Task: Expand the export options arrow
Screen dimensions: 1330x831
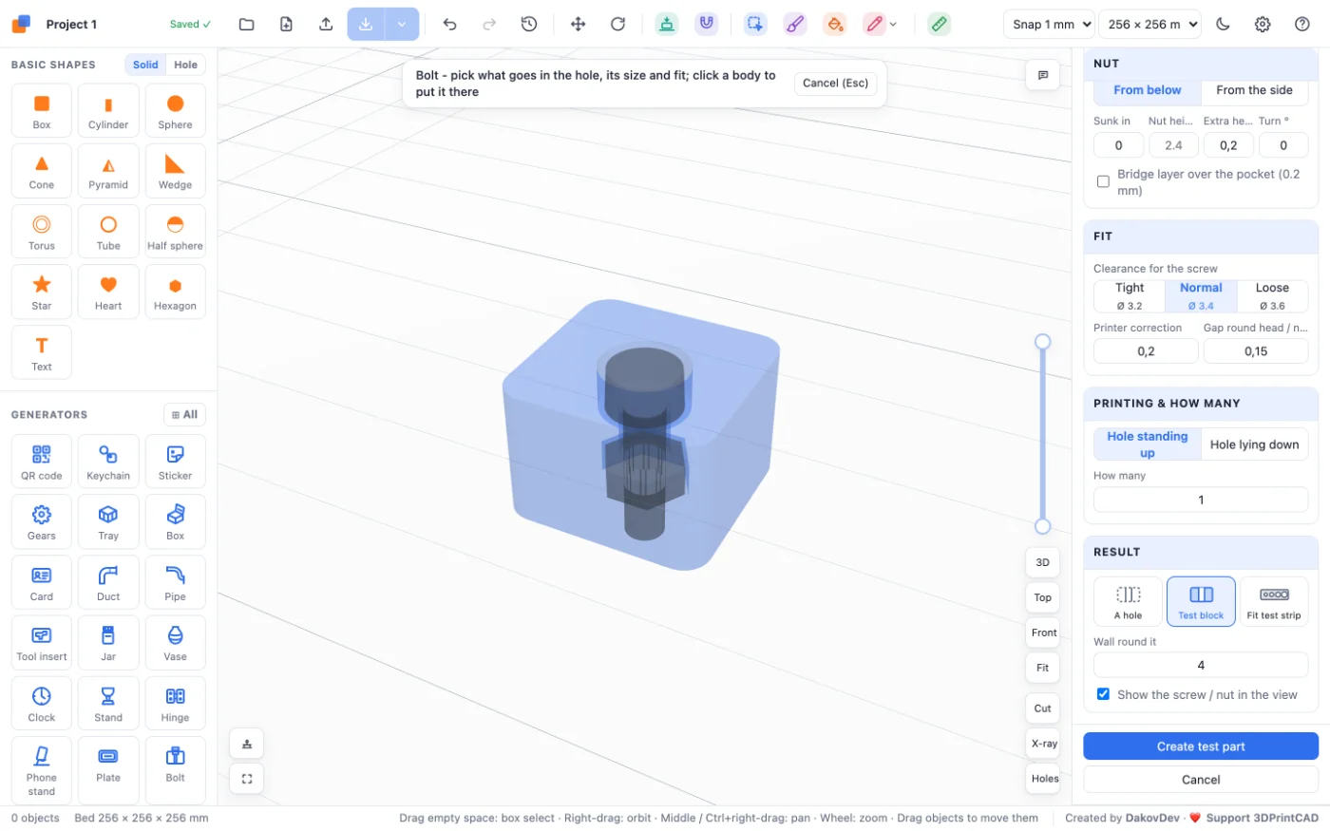Action: (402, 25)
